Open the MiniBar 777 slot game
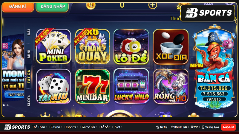239x134 pixels. point(93,86)
